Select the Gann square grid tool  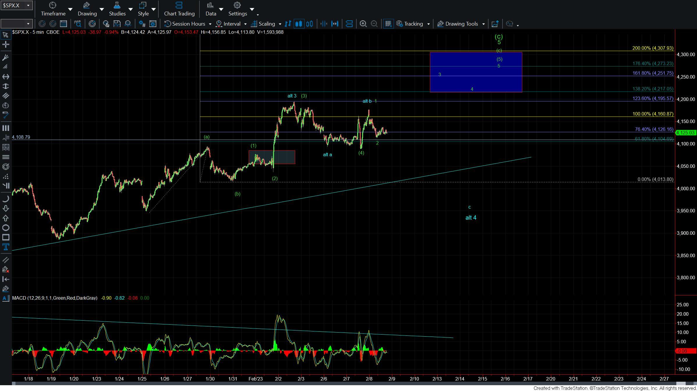6,147
